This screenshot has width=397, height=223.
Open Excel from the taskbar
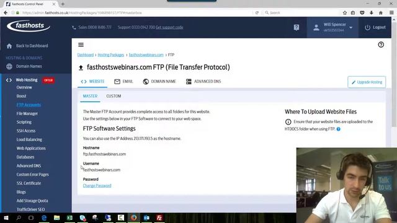pyautogui.click(x=69, y=217)
